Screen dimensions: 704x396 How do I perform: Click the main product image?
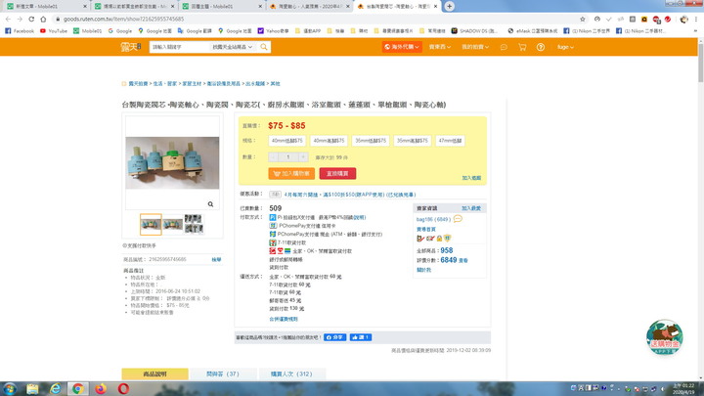coord(172,162)
